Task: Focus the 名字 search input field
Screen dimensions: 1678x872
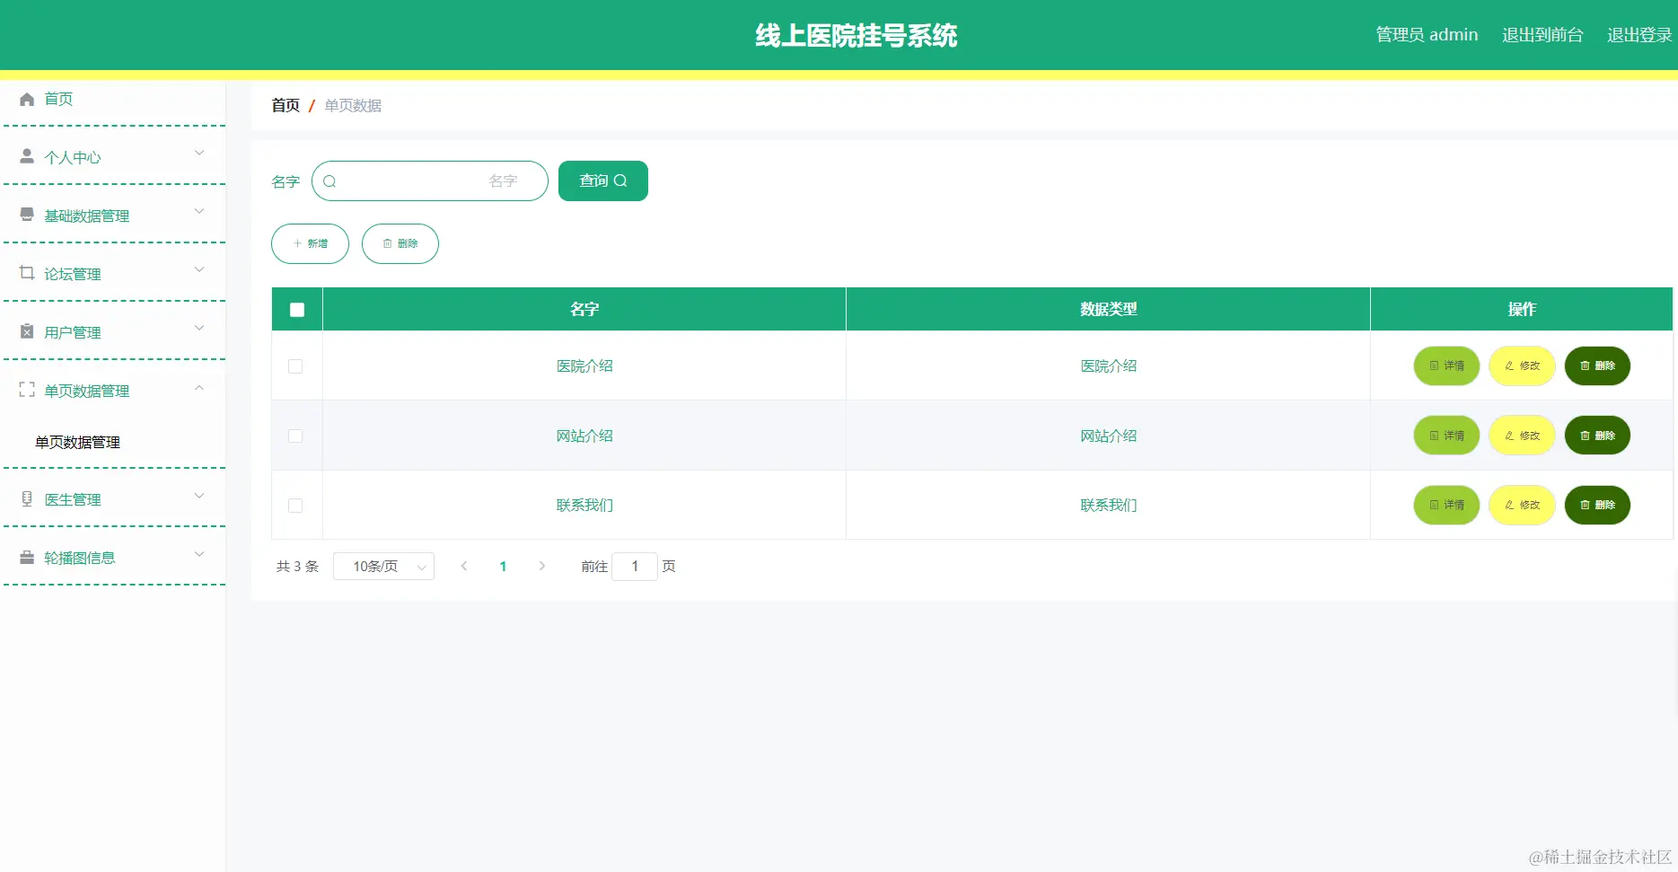Action: [430, 181]
